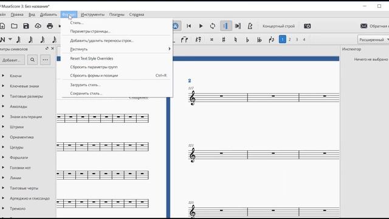The height and width of the screenshot is (219, 389).
Task: Open note input mode dropdown arrow
Action: point(10,39)
